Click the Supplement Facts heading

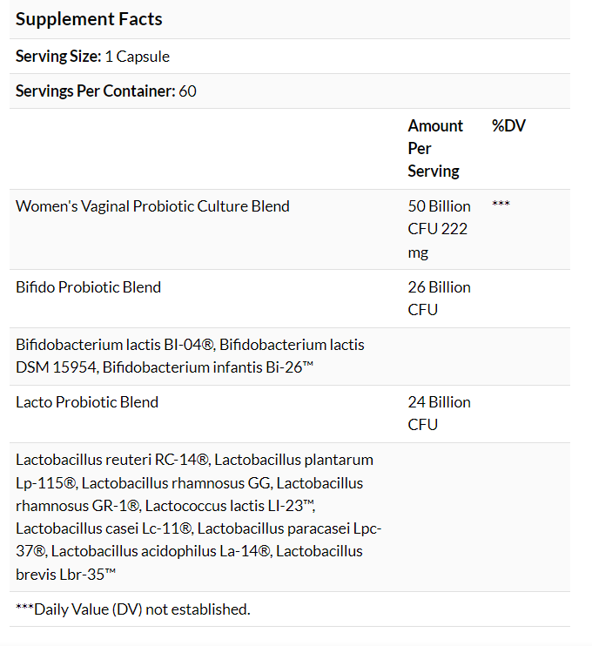point(89,19)
